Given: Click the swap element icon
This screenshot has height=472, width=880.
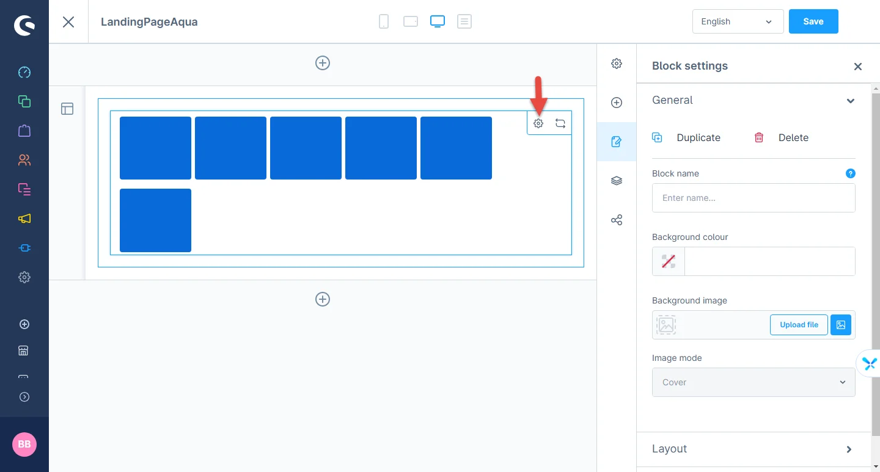Looking at the screenshot, I should click(x=560, y=123).
